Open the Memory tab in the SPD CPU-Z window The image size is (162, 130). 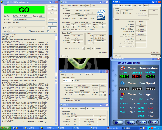point(82,75)
